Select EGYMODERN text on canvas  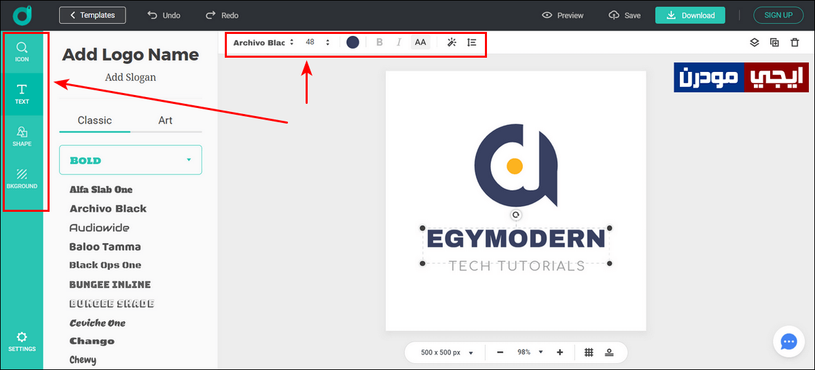[x=515, y=239]
